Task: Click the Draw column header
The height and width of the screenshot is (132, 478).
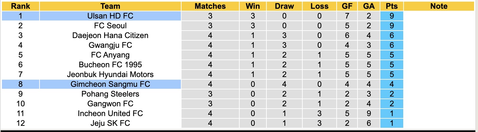Action: click(x=284, y=6)
